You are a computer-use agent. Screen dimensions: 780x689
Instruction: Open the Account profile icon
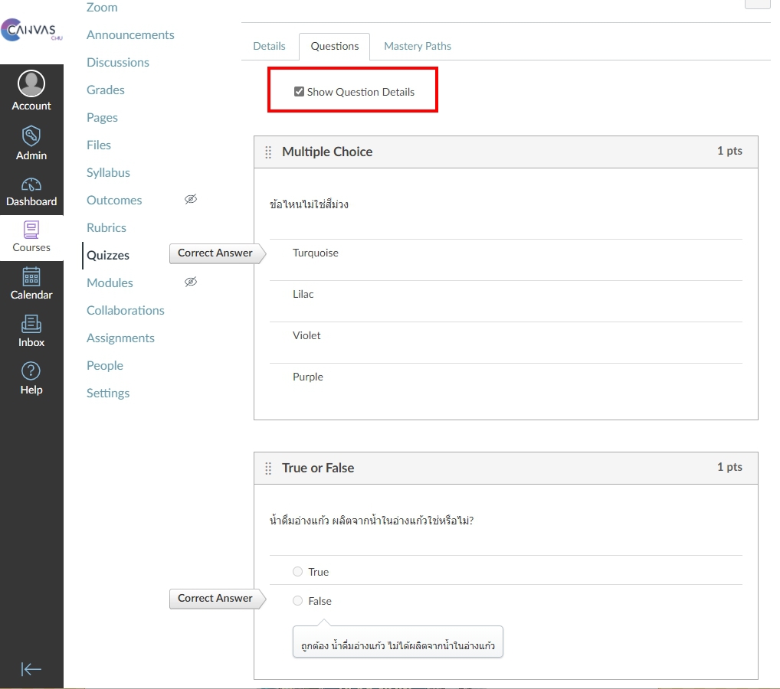pos(31,83)
